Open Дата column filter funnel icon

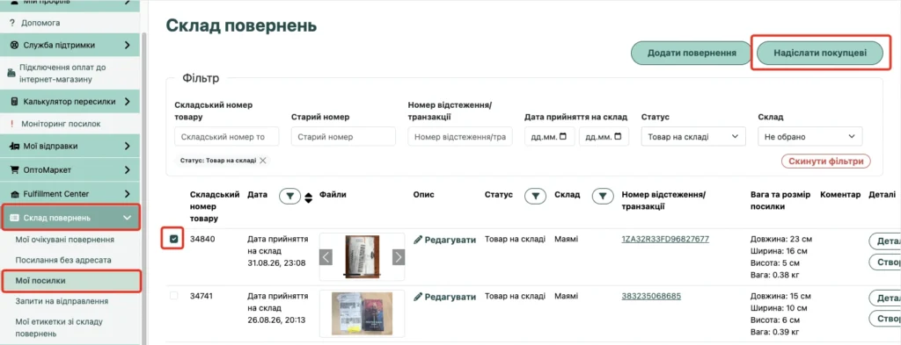(290, 197)
